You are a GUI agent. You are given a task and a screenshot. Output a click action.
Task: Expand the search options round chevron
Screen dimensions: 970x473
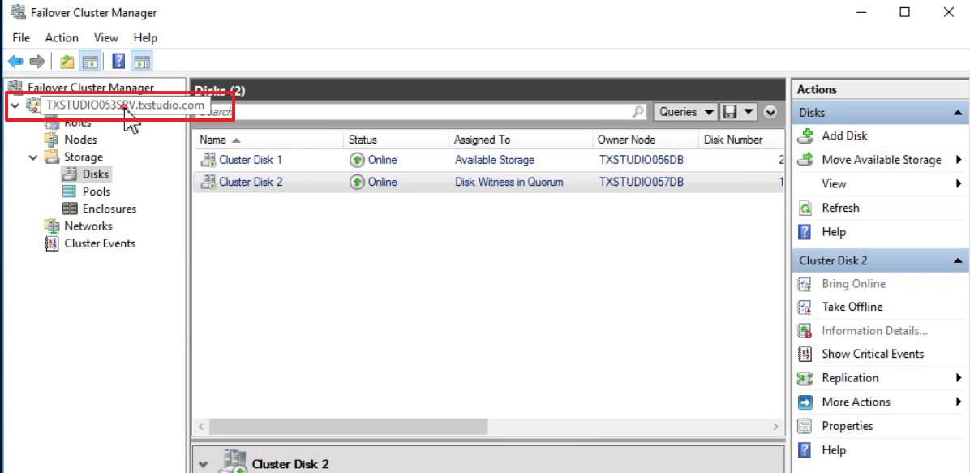pyautogui.click(x=770, y=112)
